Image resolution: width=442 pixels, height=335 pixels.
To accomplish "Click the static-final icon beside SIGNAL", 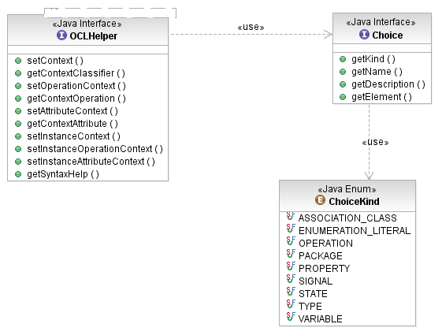I will [291, 279].
